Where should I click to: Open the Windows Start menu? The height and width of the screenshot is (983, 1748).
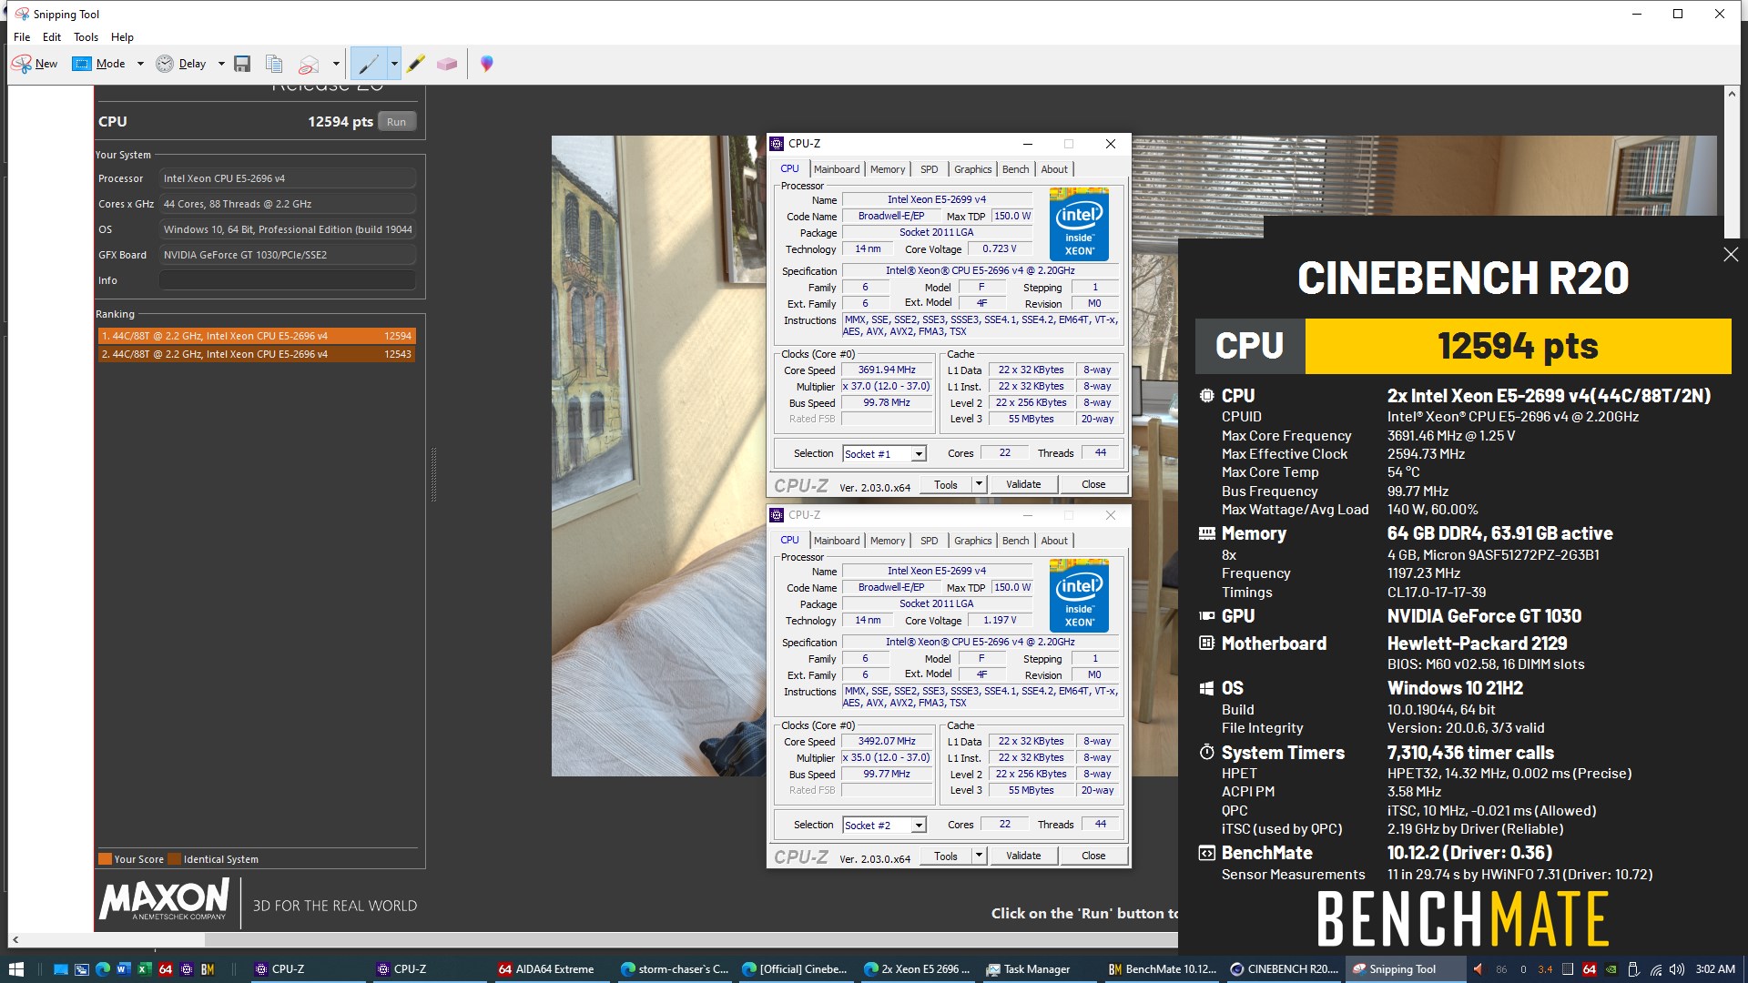[16, 969]
